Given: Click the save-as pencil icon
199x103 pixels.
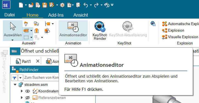Looking at the screenshot, I should pos(52,5).
